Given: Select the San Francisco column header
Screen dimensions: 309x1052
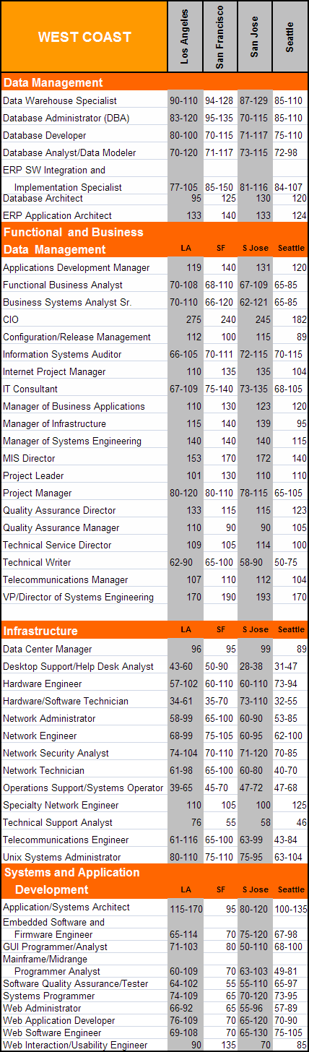Looking at the screenshot, I should pos(219,37).
